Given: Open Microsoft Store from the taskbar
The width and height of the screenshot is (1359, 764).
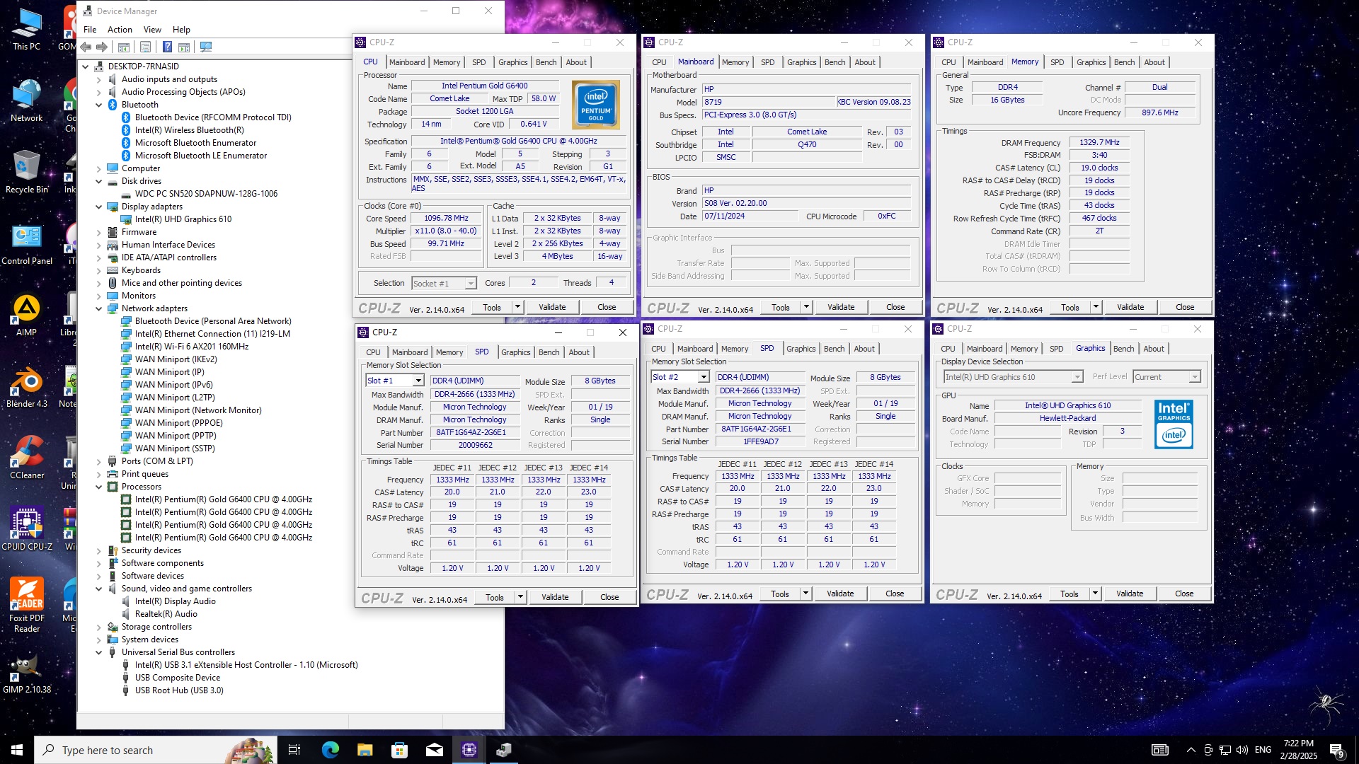Looking at the screenshot, I should [x=399, y=750].
